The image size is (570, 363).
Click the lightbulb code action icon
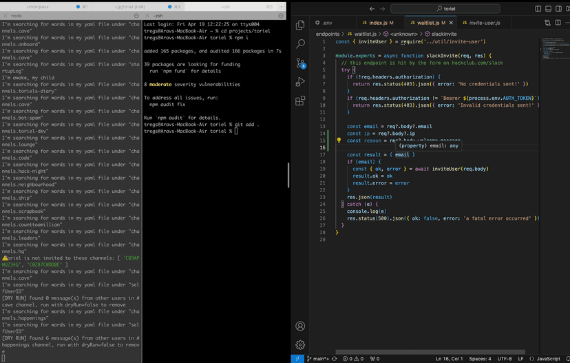point(339,140)
